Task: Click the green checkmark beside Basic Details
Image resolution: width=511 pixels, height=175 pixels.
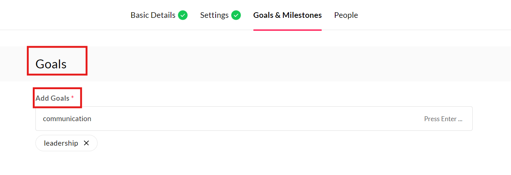Action: coord(183,15)
